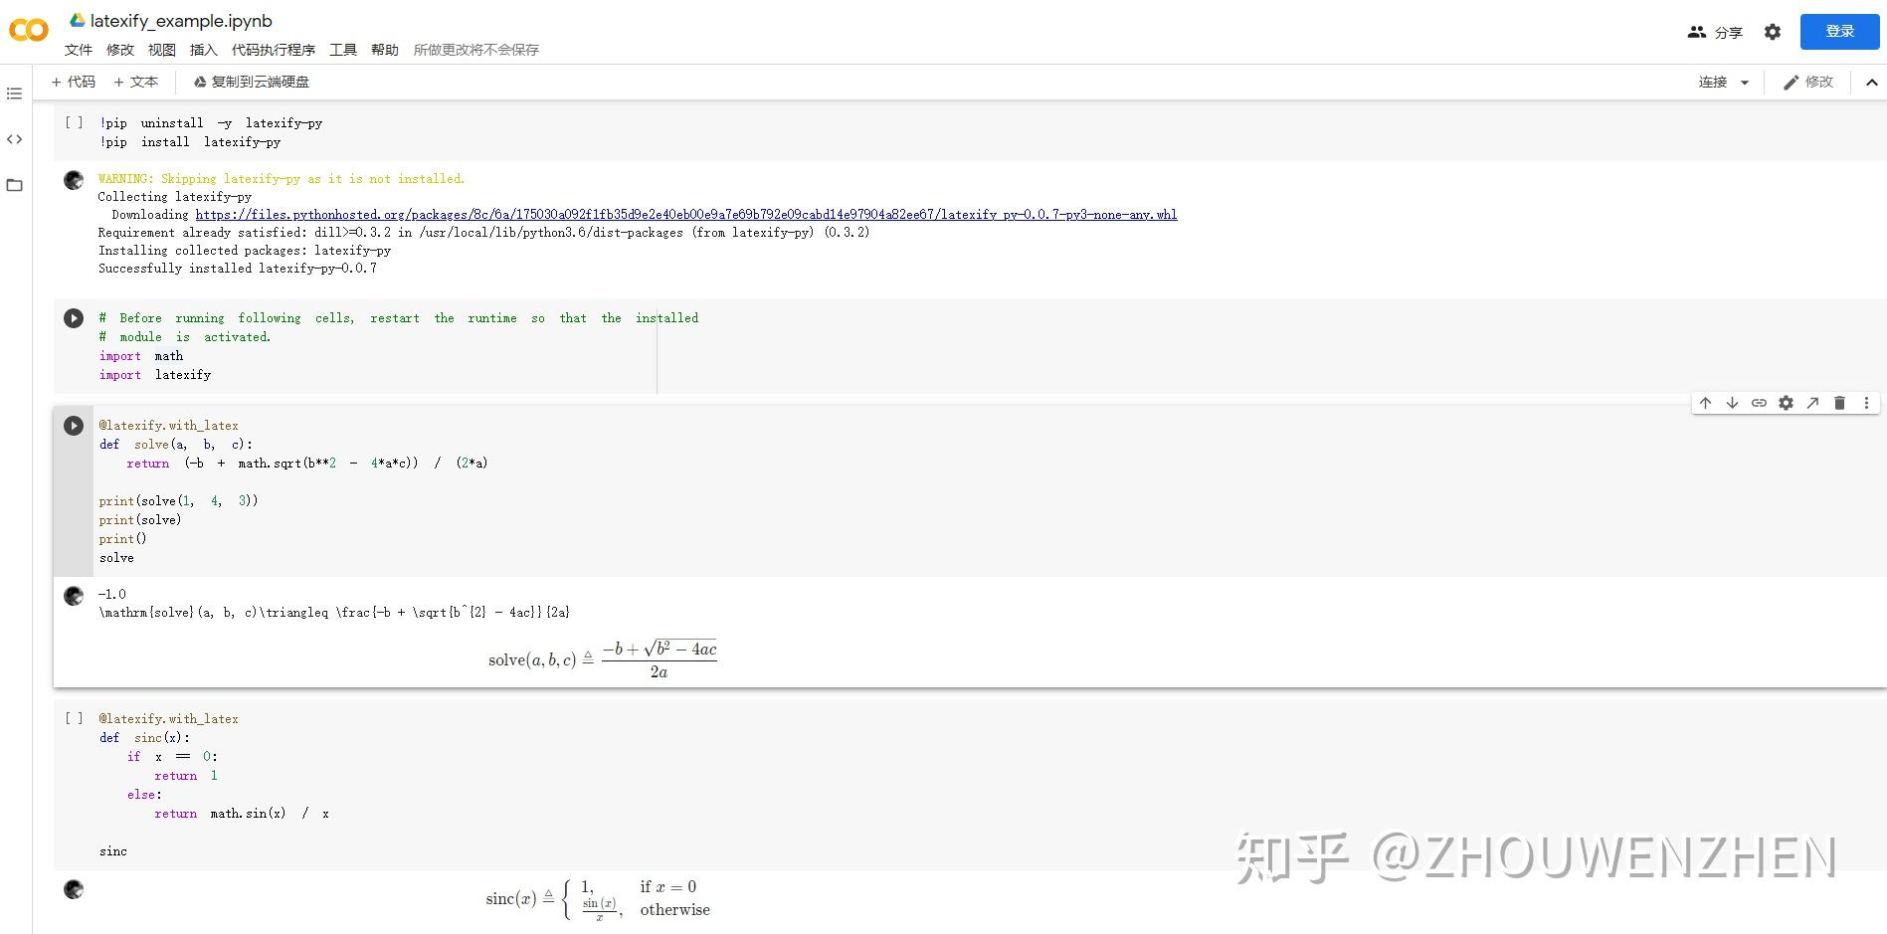Copy a link to the selected cell

click(1759, 403)
